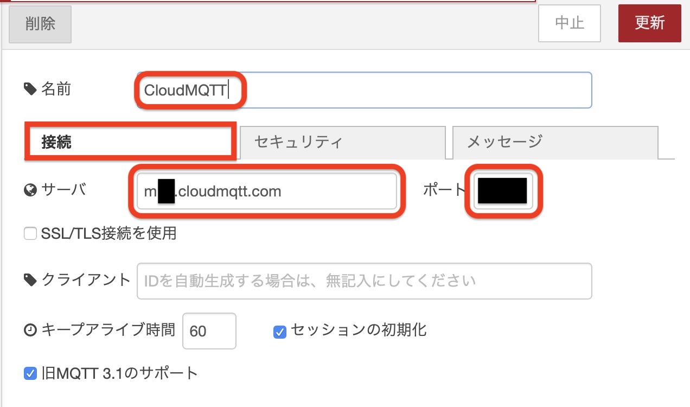Click the tag icon beside クライアント
This screenshot has height=407, width=690.
(30, 280)
